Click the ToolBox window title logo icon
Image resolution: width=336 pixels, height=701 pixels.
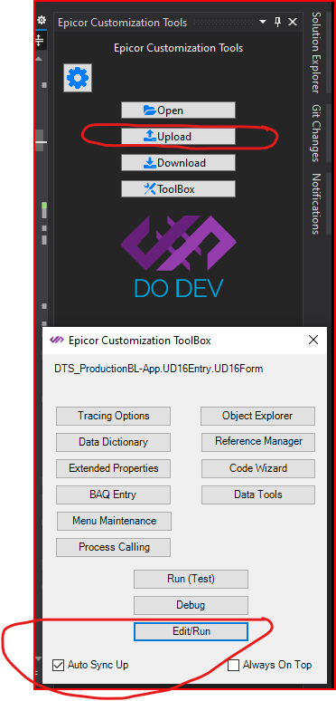pos(57,341)
